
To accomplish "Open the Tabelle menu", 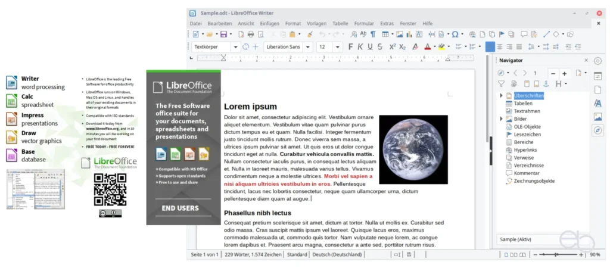I will [x=340, y=23].
